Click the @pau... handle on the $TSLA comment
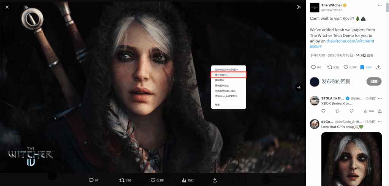This screenshot has height=186, width=389. pyautogui.click(x=357, y=98)
